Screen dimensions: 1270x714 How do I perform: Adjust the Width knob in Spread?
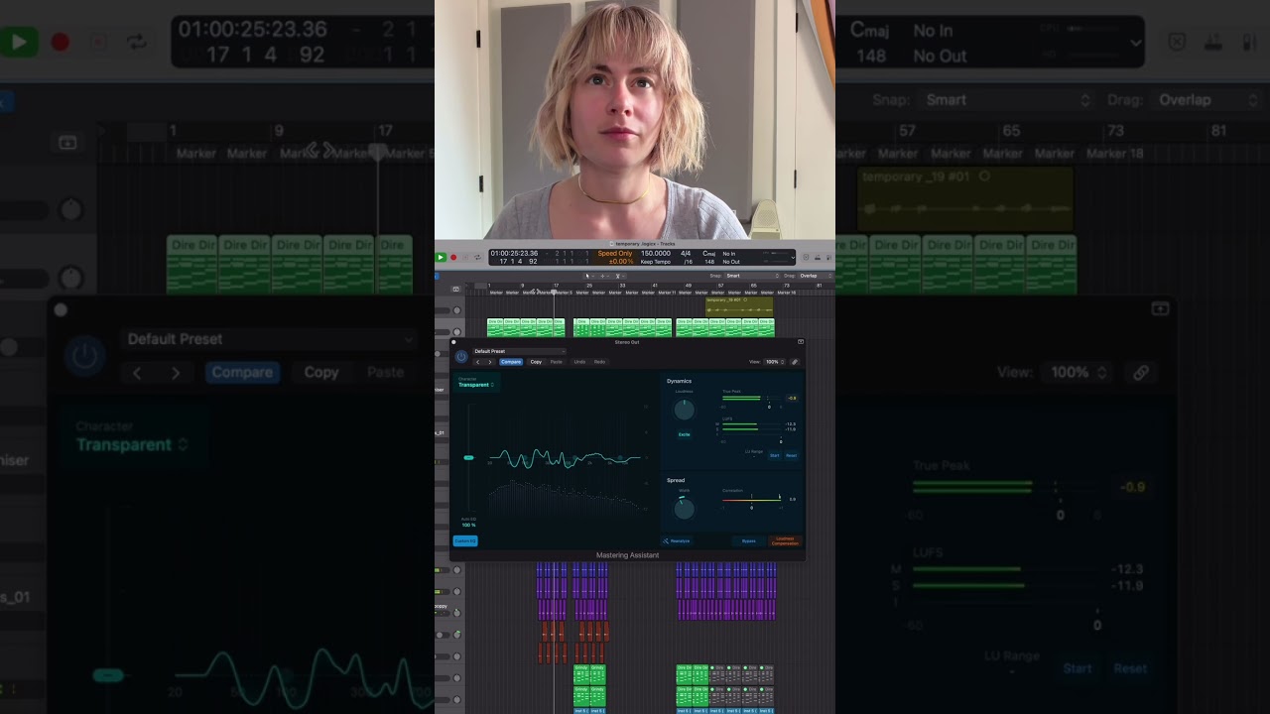pyautogui.click(x=684, y=509)
